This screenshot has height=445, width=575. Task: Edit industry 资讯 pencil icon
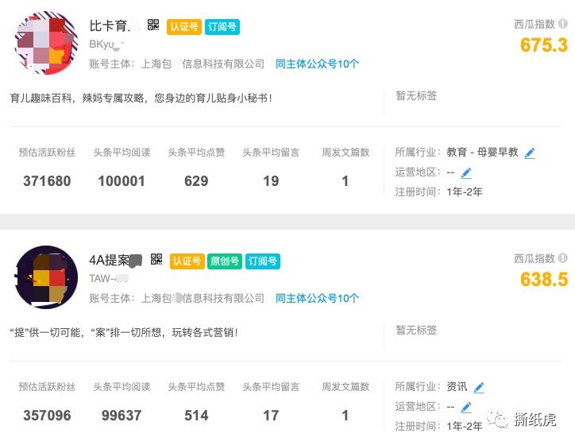[479, 388]
